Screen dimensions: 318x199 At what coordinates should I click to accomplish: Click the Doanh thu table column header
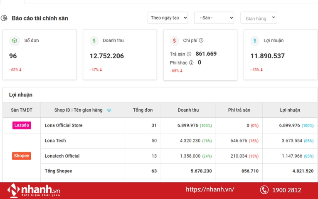188,110
